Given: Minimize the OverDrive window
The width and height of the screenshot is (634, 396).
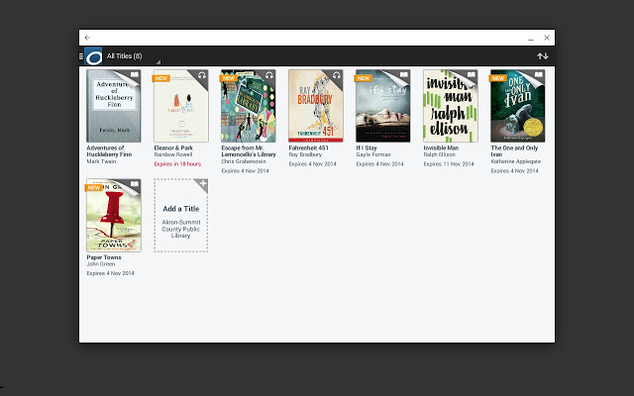Looking at the screenshot, I should click(x=531, y=38).
